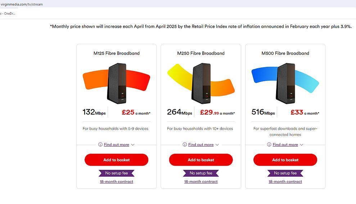Add M250 Fibre Broadband to basket
The width and height of the screenshot is (356, 204).
coord(201,160)
